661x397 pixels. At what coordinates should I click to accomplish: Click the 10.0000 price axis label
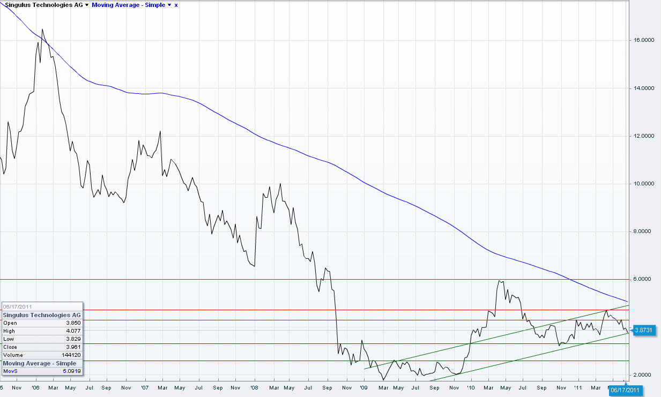[x=644, y=183]
